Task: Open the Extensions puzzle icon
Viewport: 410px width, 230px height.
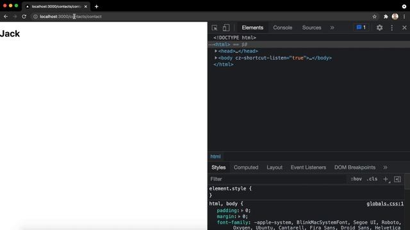Action: 386,17
